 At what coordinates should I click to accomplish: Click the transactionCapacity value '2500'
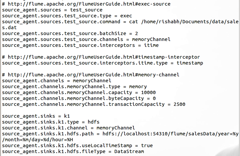180,105
